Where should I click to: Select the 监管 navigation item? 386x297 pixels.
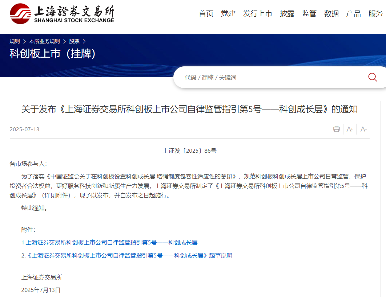309,13
